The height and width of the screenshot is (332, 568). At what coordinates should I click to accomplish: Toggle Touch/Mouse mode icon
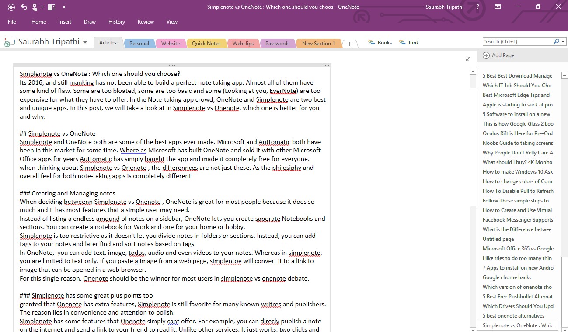tap(35, 7)
